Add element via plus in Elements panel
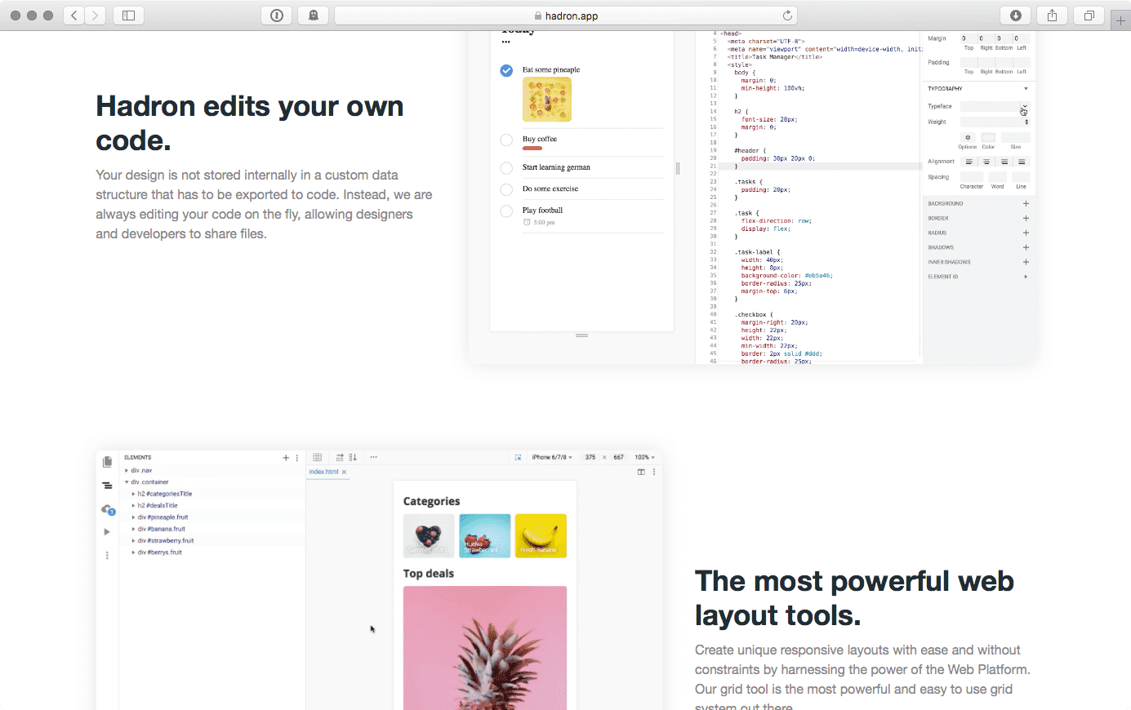The width and height of the screenshot is (1131, 710). 286,458
